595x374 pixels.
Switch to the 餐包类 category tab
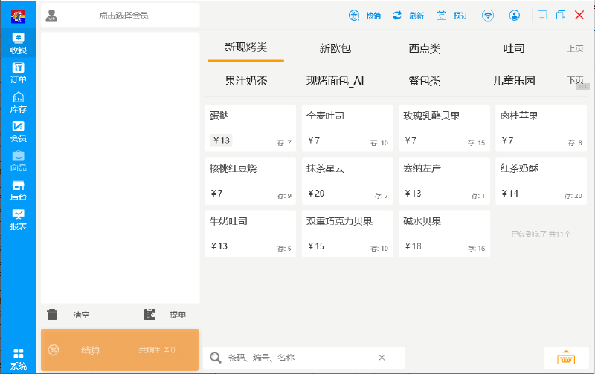tap(425, 81)
